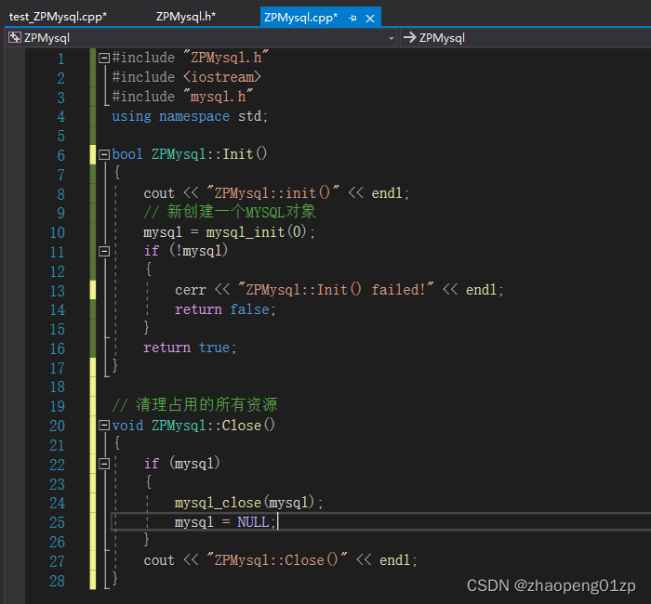The height and width of the screenshot is (604, 651).
Task: Click line number 1 in the gutter
Action: click(x=61, y=59)
